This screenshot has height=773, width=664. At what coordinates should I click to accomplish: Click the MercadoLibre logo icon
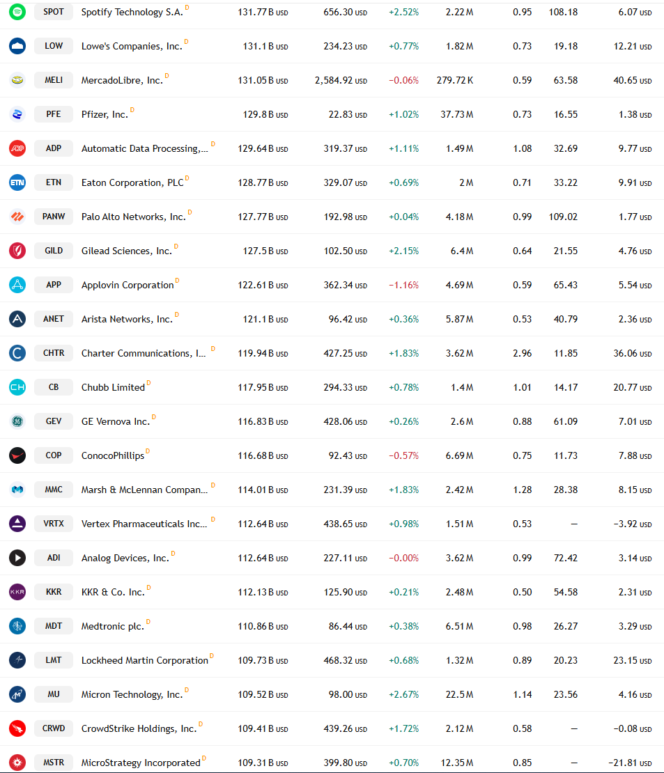(17, 80)
